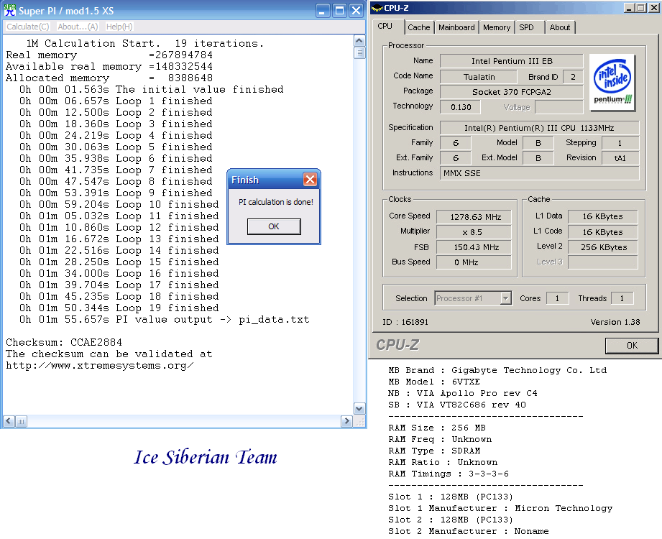Image resolution: width=662 pixels, height=539 pixels.
Task: Click the MB Model : 6VTXE line
Action: [434, 382]
